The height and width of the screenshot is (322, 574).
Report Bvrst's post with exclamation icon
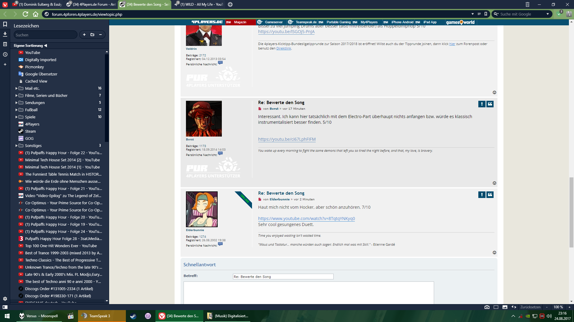pos(482,104)
